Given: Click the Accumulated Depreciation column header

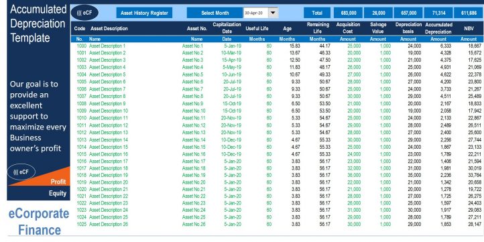Looking at the screenshot, I should [438, 28].
